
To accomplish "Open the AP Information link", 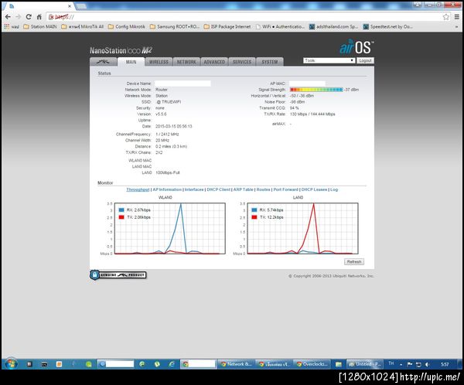I will (167, 189).
